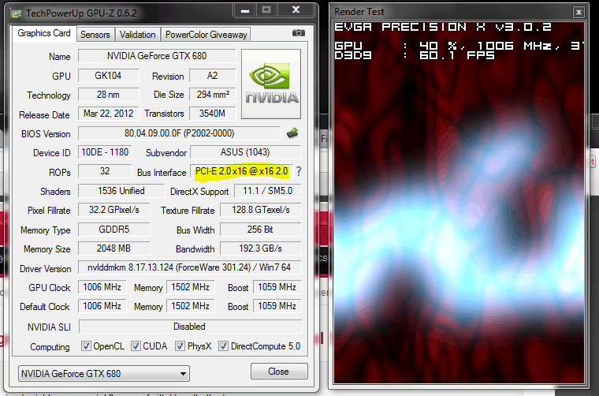Select the DirectX Support field 11.1 / SM5.0
The width and height of the screenshot is (599, 396).
267,191
